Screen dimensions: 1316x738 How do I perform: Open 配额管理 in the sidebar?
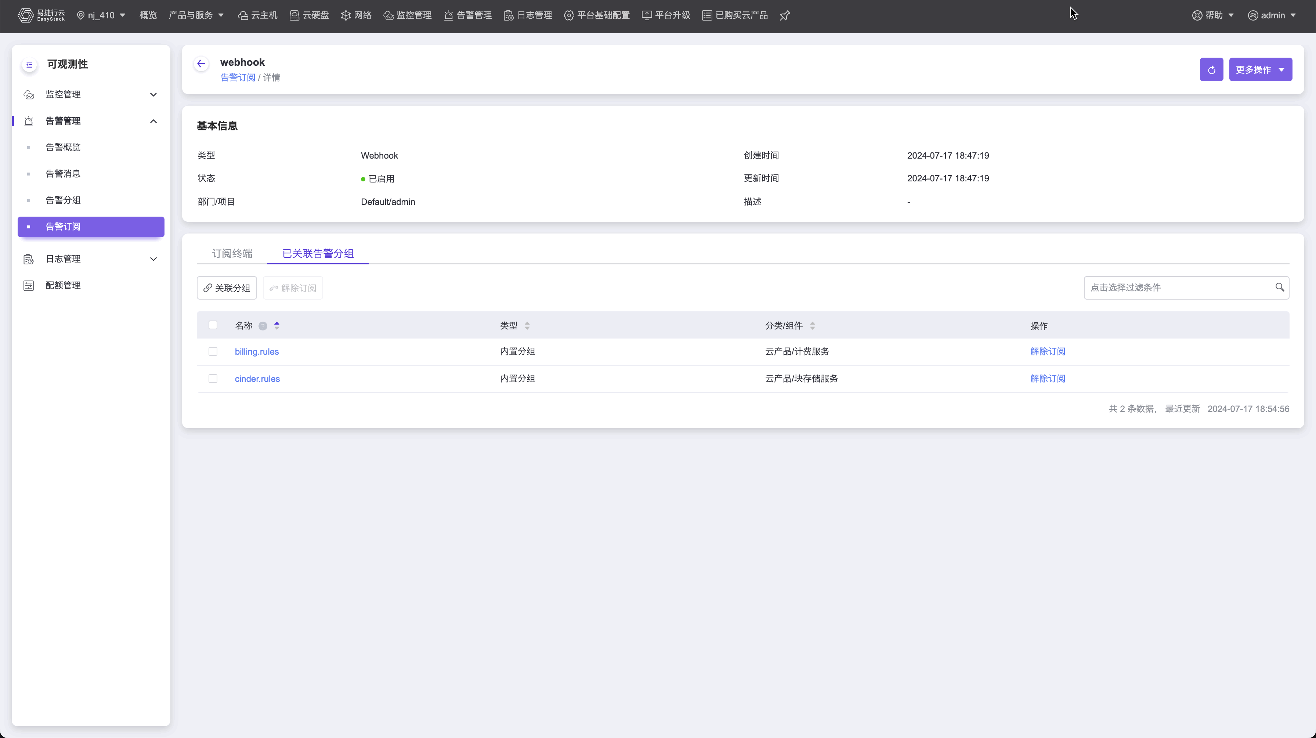63,286
